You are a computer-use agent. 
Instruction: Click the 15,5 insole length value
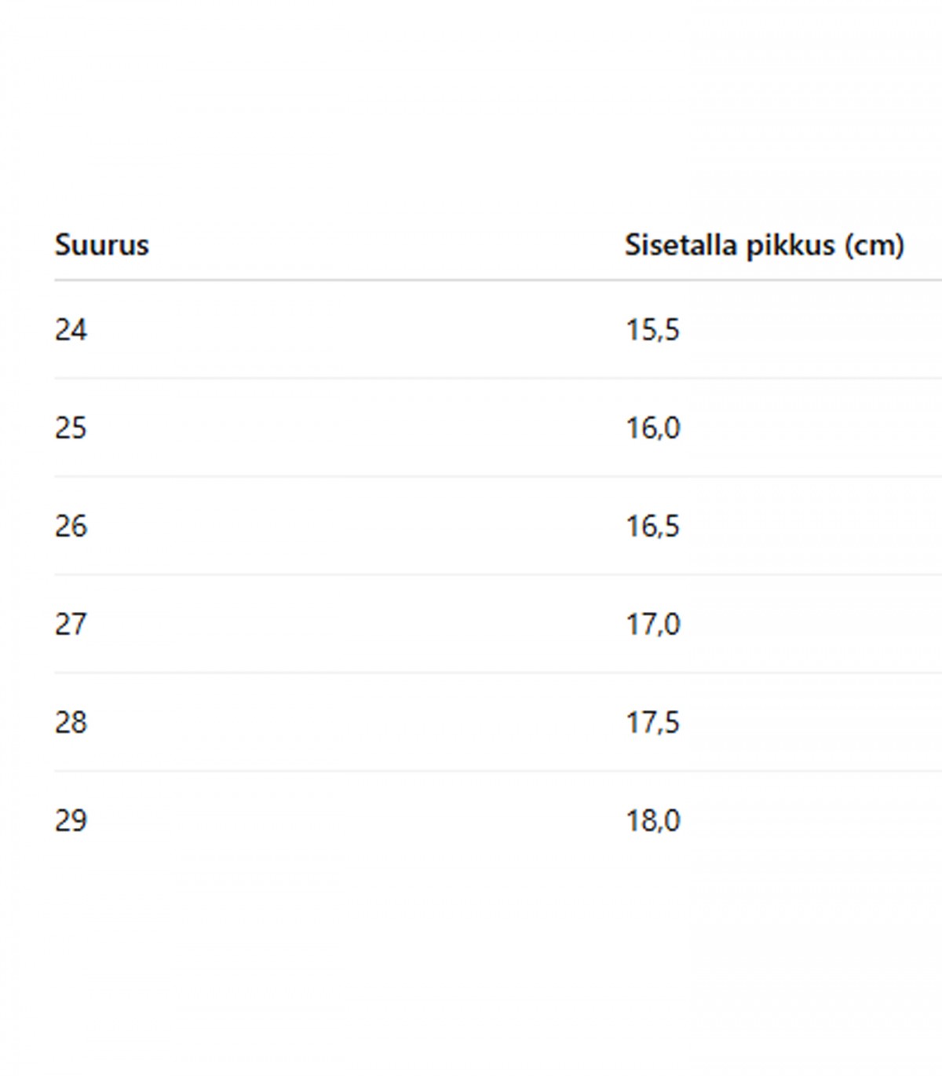click(x=652, y=330)
